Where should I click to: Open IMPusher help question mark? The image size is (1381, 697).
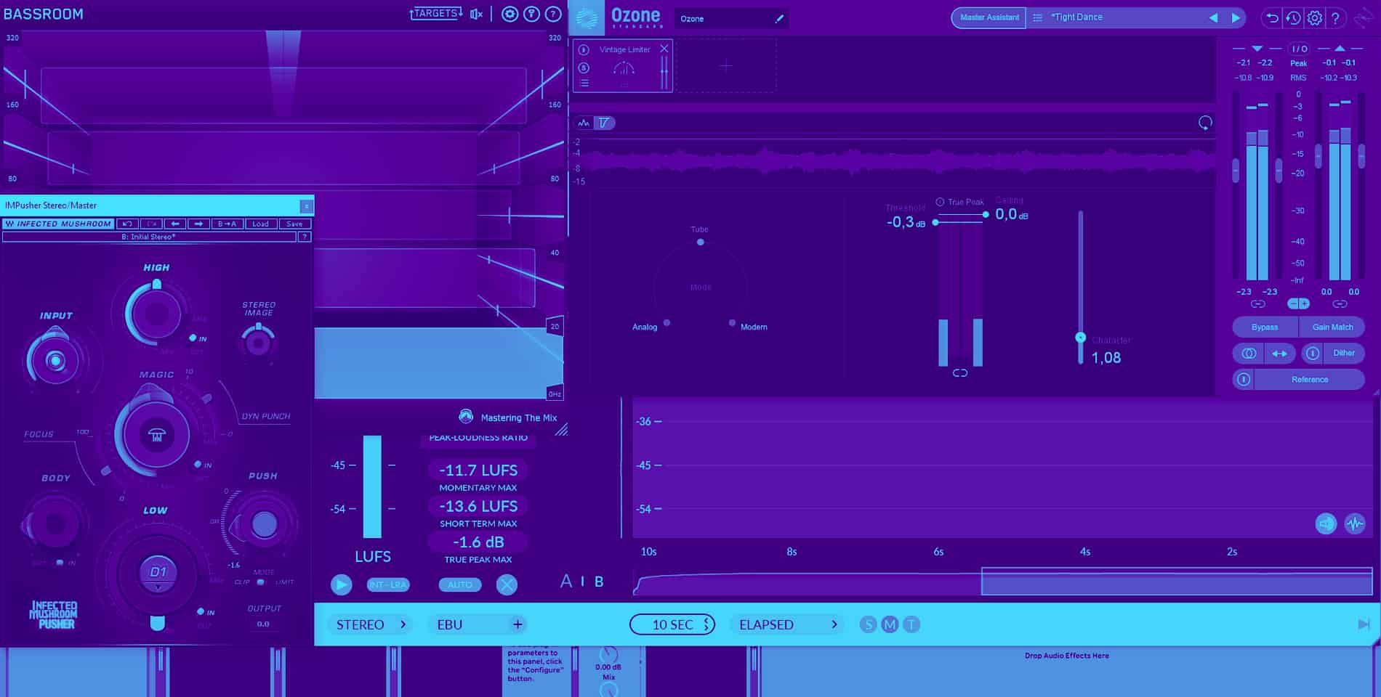pos(305,237)
